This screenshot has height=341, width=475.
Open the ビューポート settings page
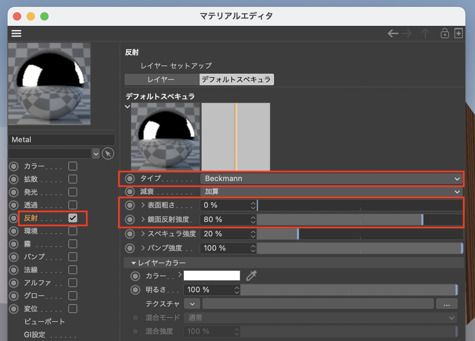pyautogui.click(x=44, y=322)
